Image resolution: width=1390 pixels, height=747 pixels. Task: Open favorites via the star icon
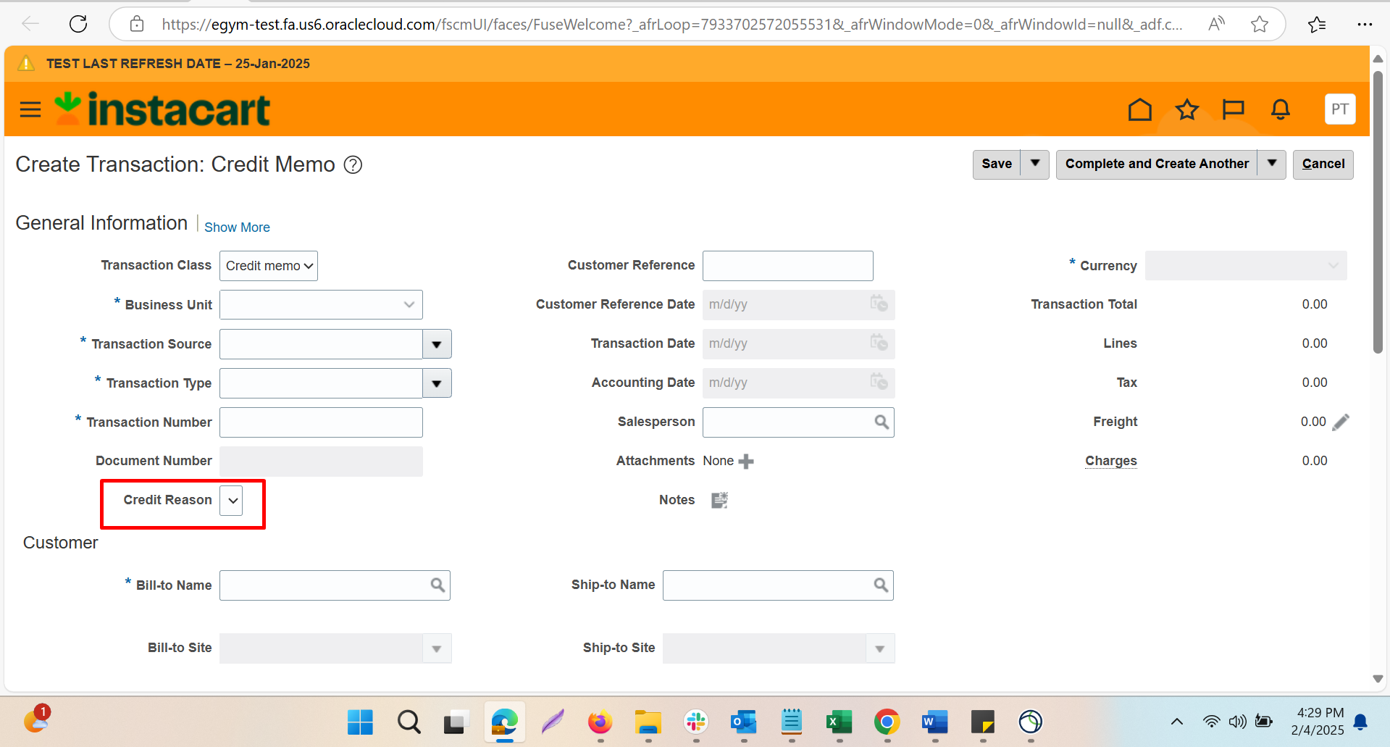click(1186, 109)
